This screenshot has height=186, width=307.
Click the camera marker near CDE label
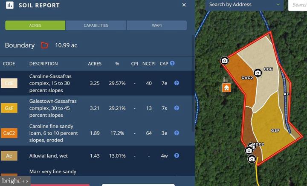click(257, 73)
